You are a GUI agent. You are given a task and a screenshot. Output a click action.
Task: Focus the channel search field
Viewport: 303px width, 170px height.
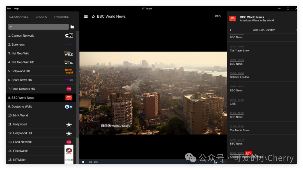38,27
